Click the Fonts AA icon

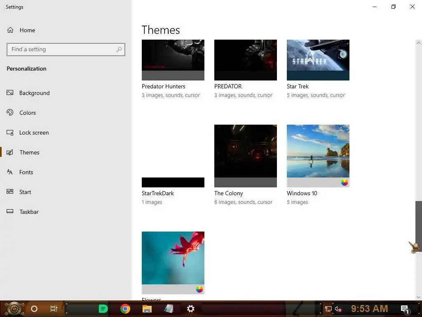pyautogui.click(x=10, y=172)
